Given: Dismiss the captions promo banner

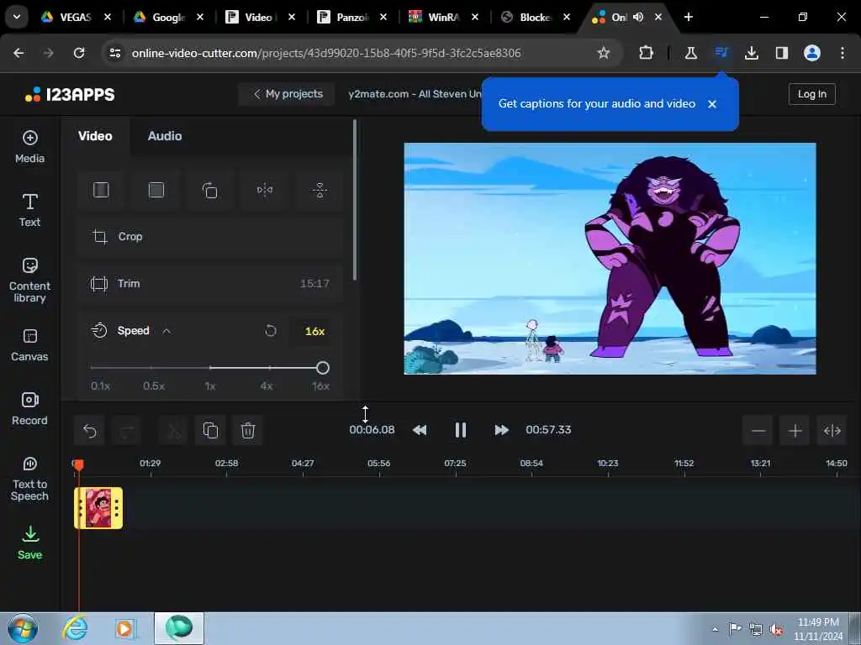Looking at the screenshot, I should click(x=712, y=104).
